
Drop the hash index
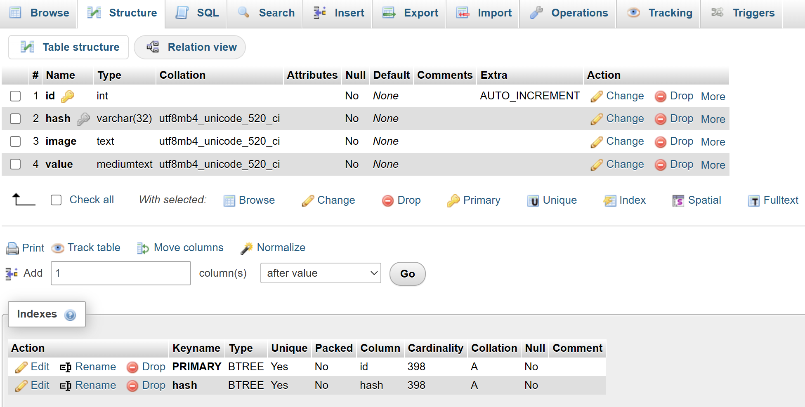pos(146,386)
